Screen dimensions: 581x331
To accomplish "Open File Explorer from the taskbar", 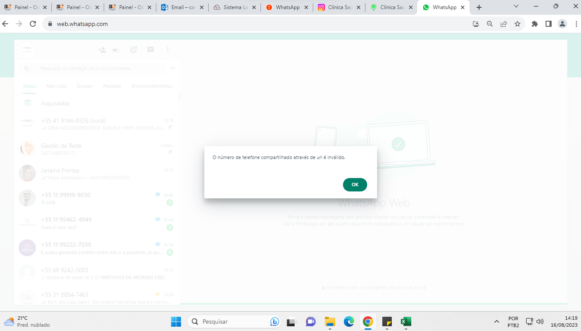I will (x=330, y=321).
